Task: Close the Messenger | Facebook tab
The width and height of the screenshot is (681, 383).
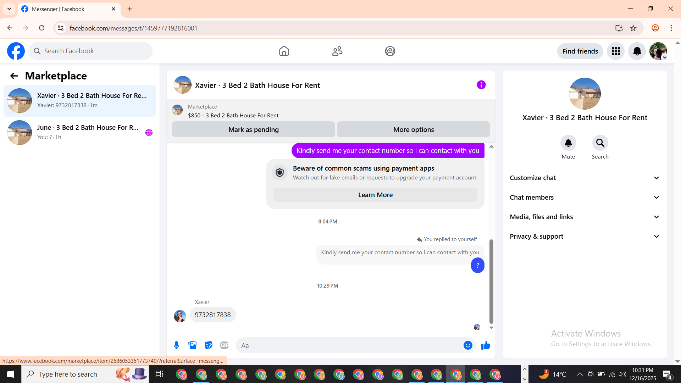Action: click(113, 9)
